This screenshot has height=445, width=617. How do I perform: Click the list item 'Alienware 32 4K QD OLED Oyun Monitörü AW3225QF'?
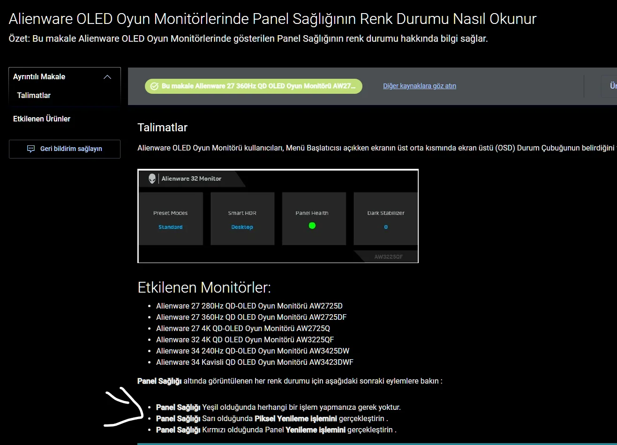245,340
